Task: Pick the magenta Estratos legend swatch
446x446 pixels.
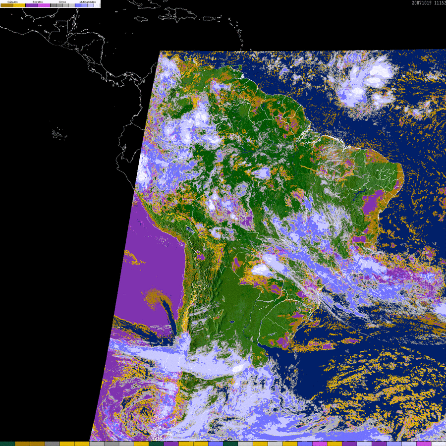Action: click(44, 5)
